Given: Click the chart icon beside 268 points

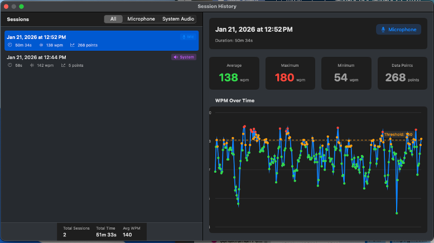Looking at the screenshot, I should click(x=73, y=45).
